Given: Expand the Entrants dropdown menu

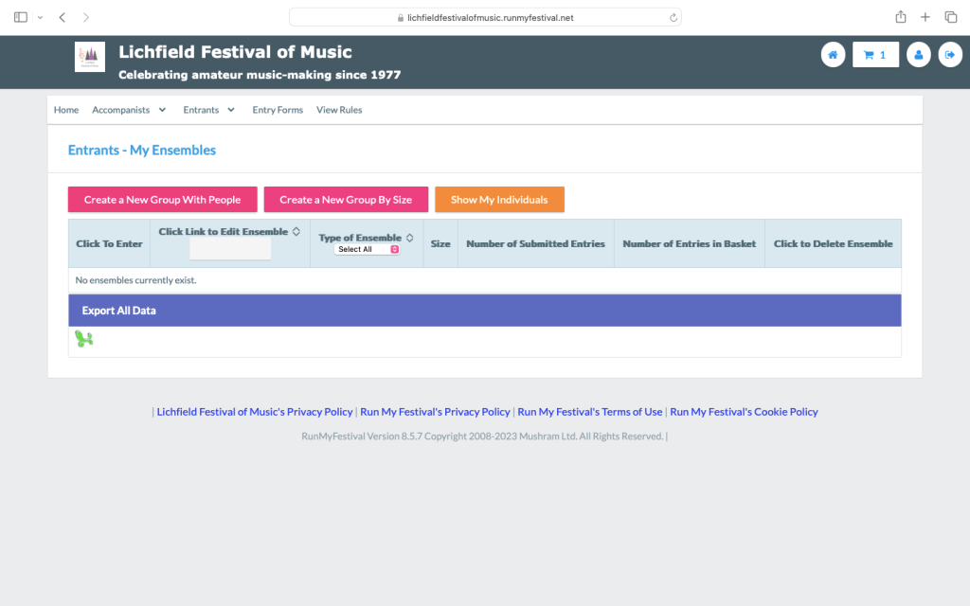Looking at the screenshot, I should pyautogui.click(x=208, y=110).
